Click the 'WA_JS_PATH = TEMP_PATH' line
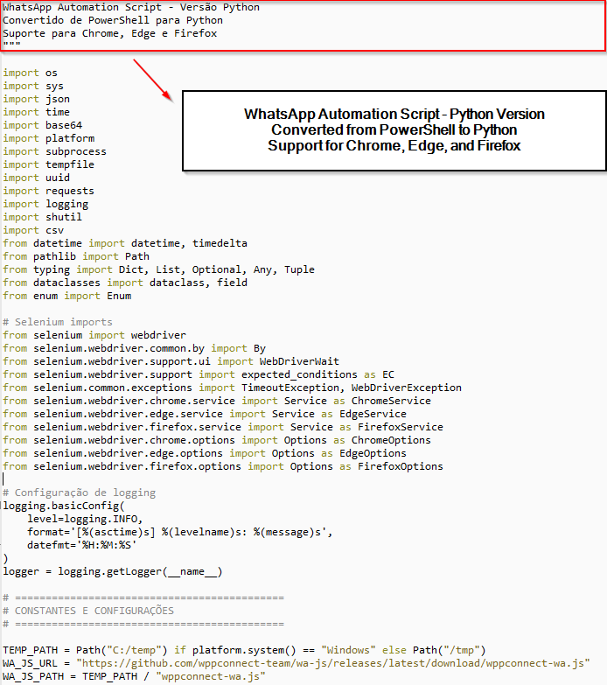The height and width of the screenshot is (685, 607). click(x=134, y=676)
